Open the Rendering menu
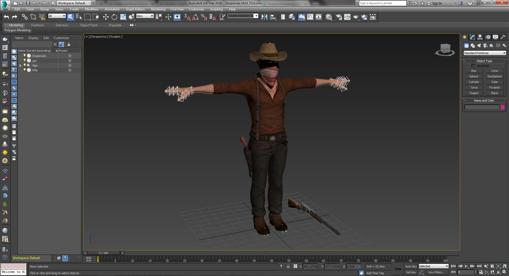Viewport: 509px width, 276px height. [x=158, y=9]
